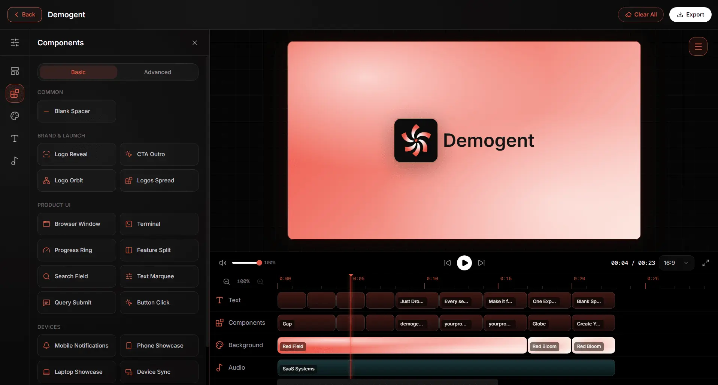Screen dimensions: 718x385
Task: Add the Logos Spread component
Action: point(159,181)
